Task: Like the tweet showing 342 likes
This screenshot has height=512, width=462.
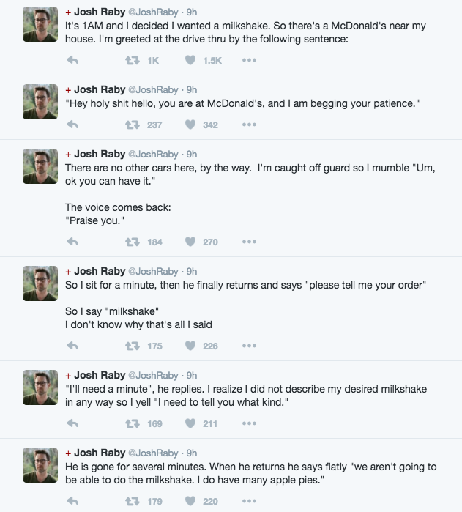Action: point(190,125)
